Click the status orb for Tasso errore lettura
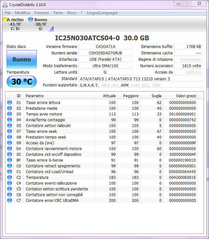209x239 pixels. point(10,103)
